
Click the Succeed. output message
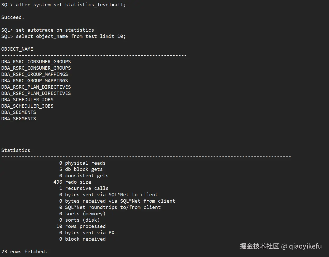(13, 17)
